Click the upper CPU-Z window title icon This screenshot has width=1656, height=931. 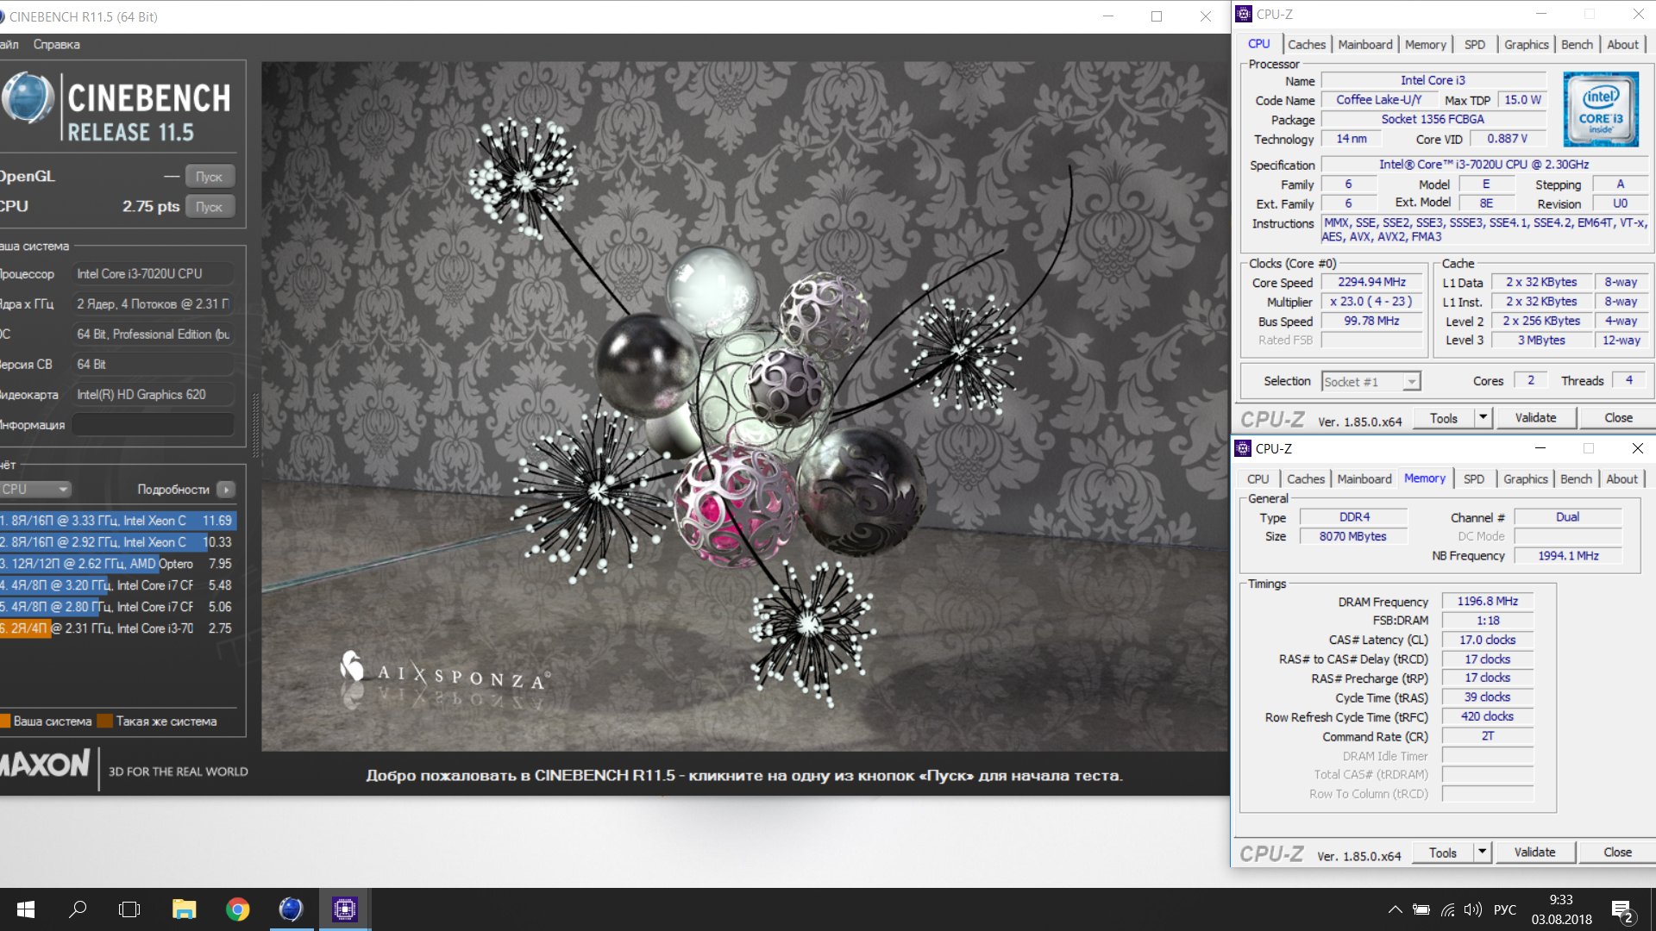click(x=1243, y=14)
